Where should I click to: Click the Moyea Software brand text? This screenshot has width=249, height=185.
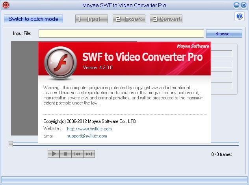[193, 46]
